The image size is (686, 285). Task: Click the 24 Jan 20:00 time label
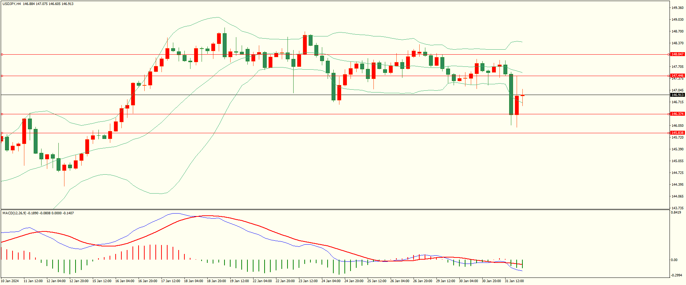pyautogui.click(x=354, y=281)
